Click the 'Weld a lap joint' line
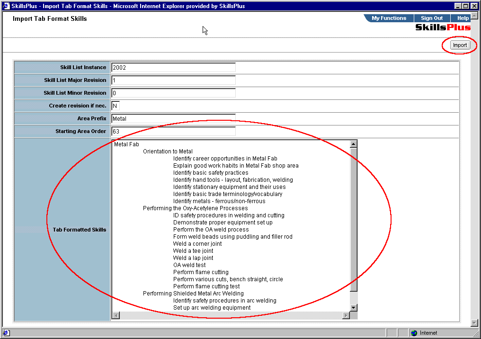Image resolution: width=481 pixels, height=339 pixels. point(193,258)
